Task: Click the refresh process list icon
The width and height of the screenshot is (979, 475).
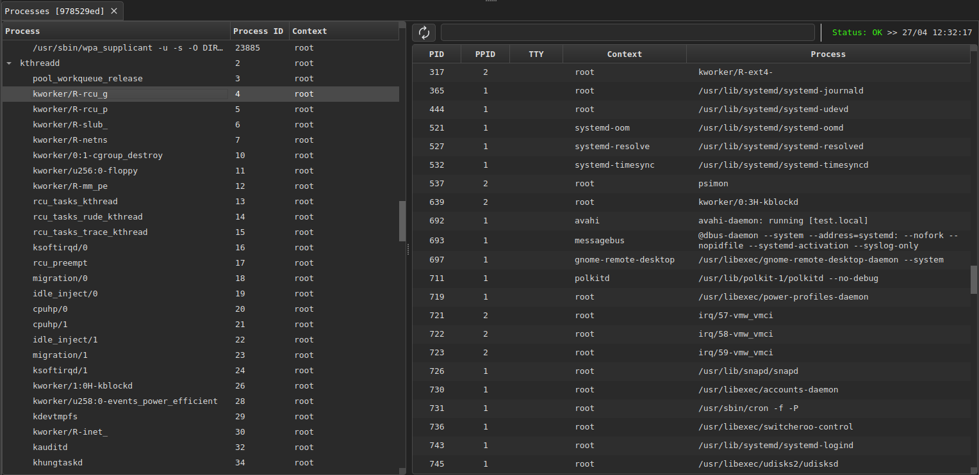Action: tap(424, 33)
